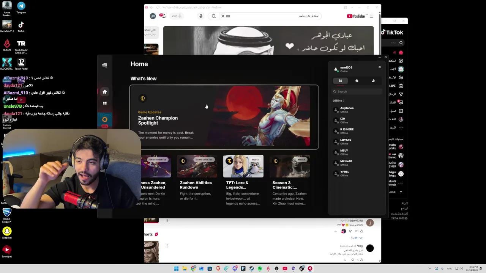This screenshot has height=273, width=486.
Task: Select friend M5LY in the list
Action: [x=357, y=152]
